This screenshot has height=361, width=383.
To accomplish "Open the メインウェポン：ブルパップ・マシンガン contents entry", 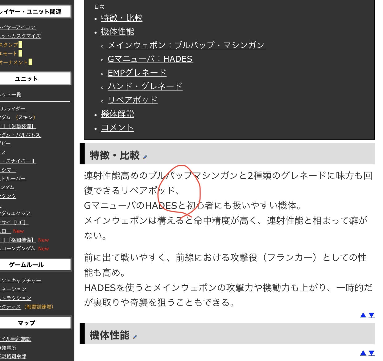I will coord(187,45).
